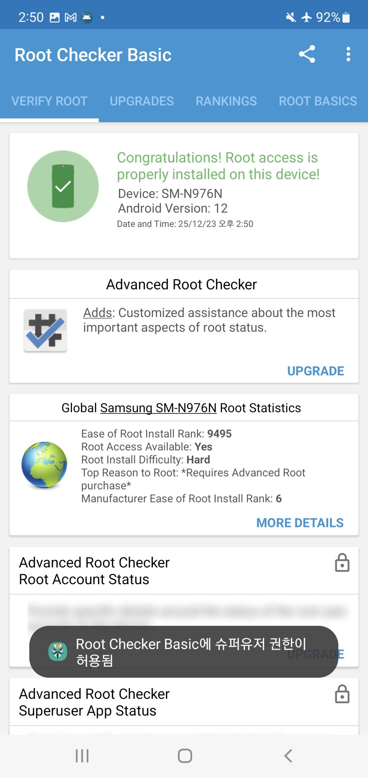Open the Samsung SM-N976N link

[x=158, y=408]
